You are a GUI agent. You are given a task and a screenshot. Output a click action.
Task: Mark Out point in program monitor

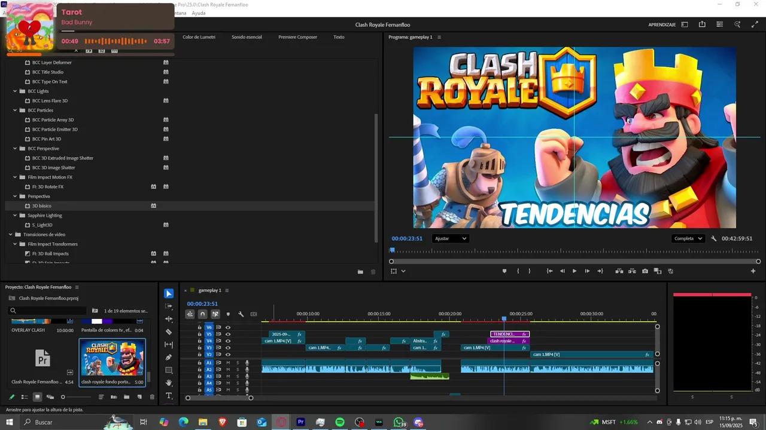coord(530,271)
